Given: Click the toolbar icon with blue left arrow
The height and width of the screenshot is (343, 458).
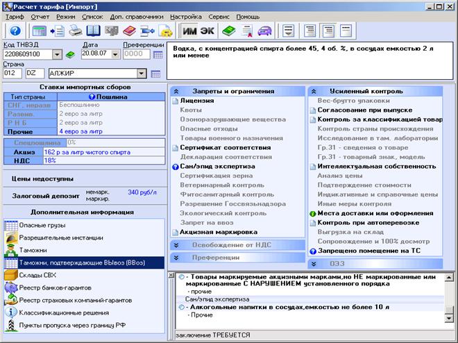Looking at the screenshot, I should 148,31.
